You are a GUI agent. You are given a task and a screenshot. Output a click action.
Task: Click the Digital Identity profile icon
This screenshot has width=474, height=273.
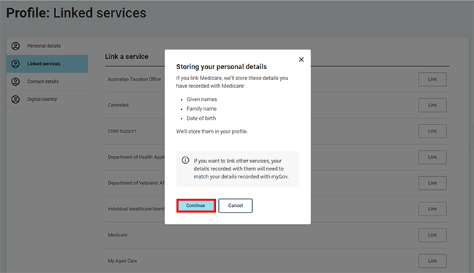[15, 99]
